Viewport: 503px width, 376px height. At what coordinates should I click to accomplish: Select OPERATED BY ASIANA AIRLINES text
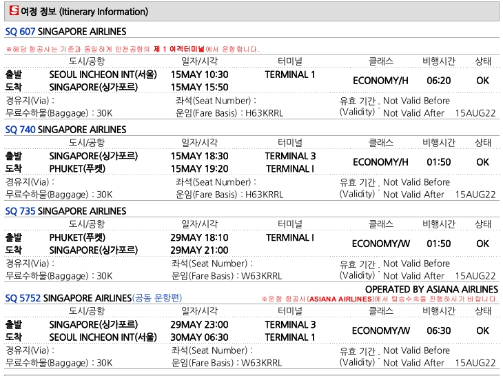pyautogui.click(x=431, y=289)
